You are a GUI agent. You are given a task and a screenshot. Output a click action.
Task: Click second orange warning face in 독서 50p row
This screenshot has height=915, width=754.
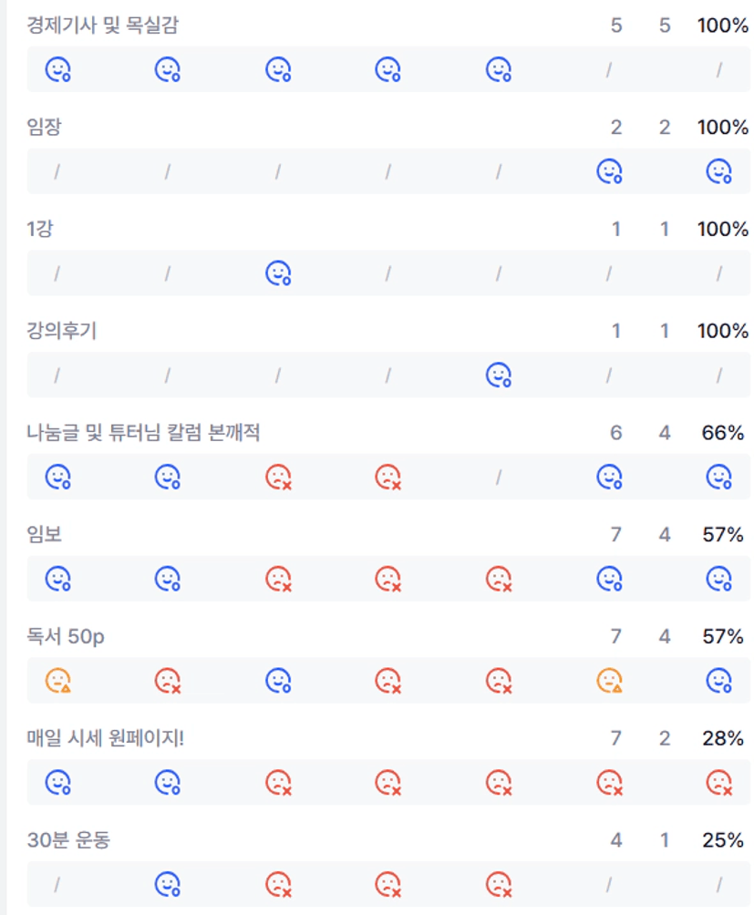click(x=609, y=680)
